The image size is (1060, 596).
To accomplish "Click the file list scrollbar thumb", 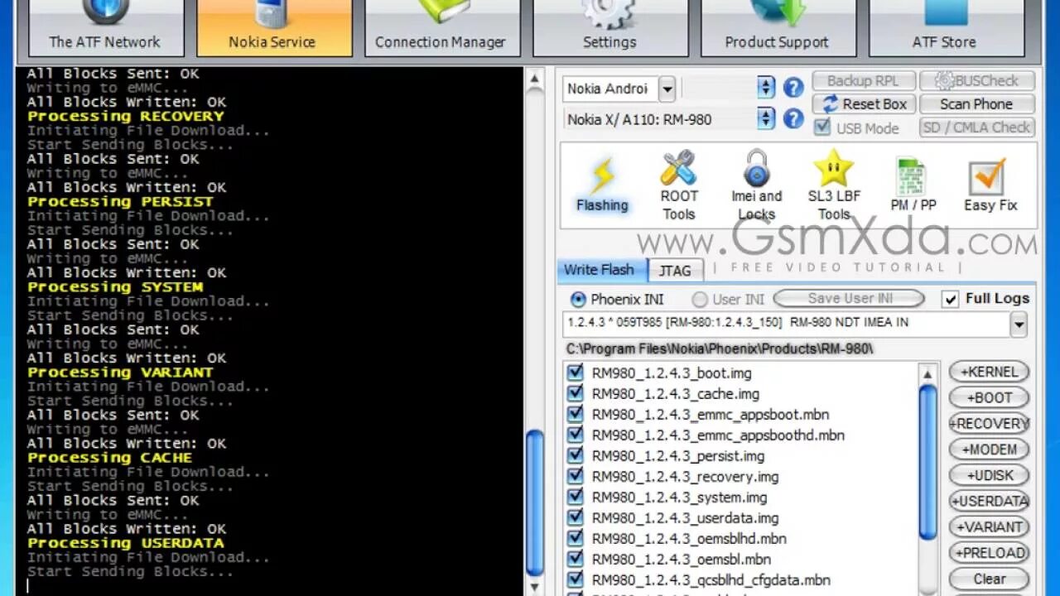I will (928, 462).
